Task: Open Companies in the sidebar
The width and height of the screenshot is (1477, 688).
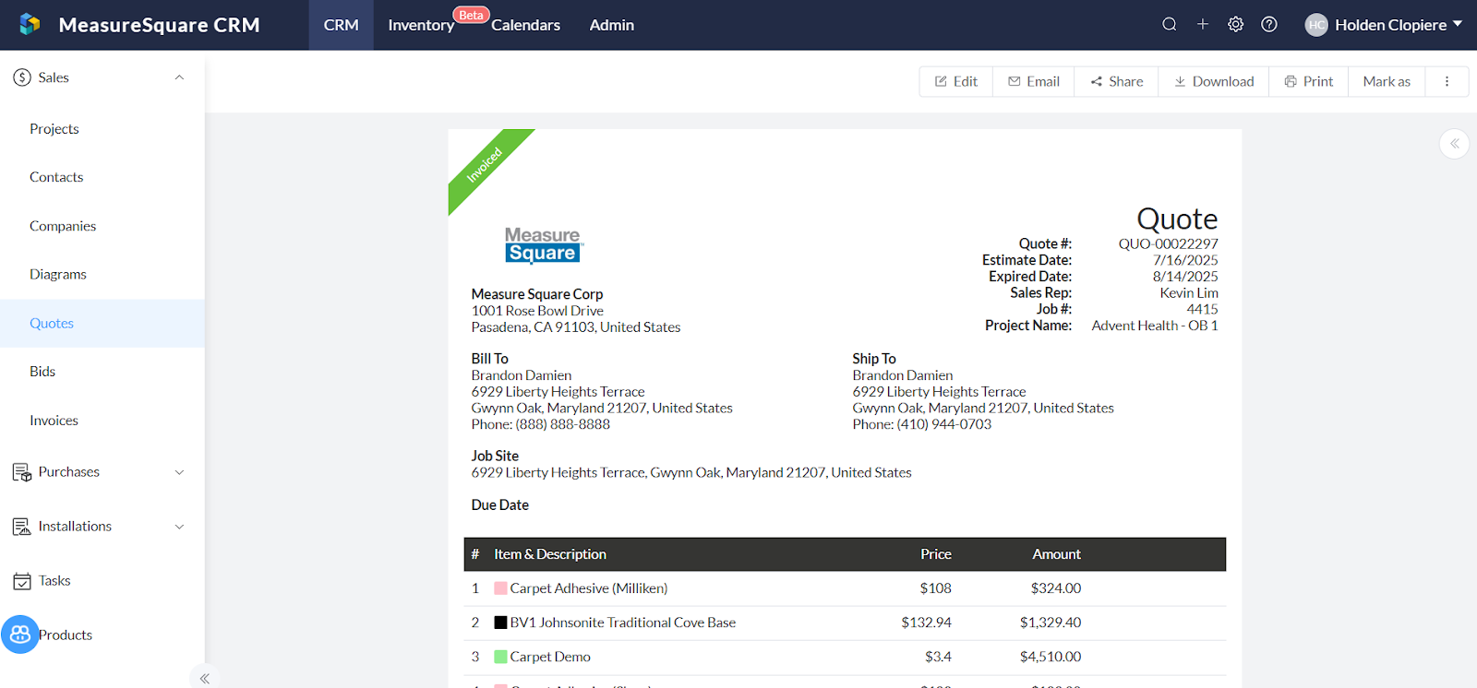Action: (63, 226)
